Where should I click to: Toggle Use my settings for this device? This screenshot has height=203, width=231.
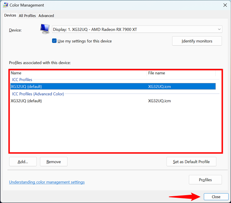coord(54,41)
